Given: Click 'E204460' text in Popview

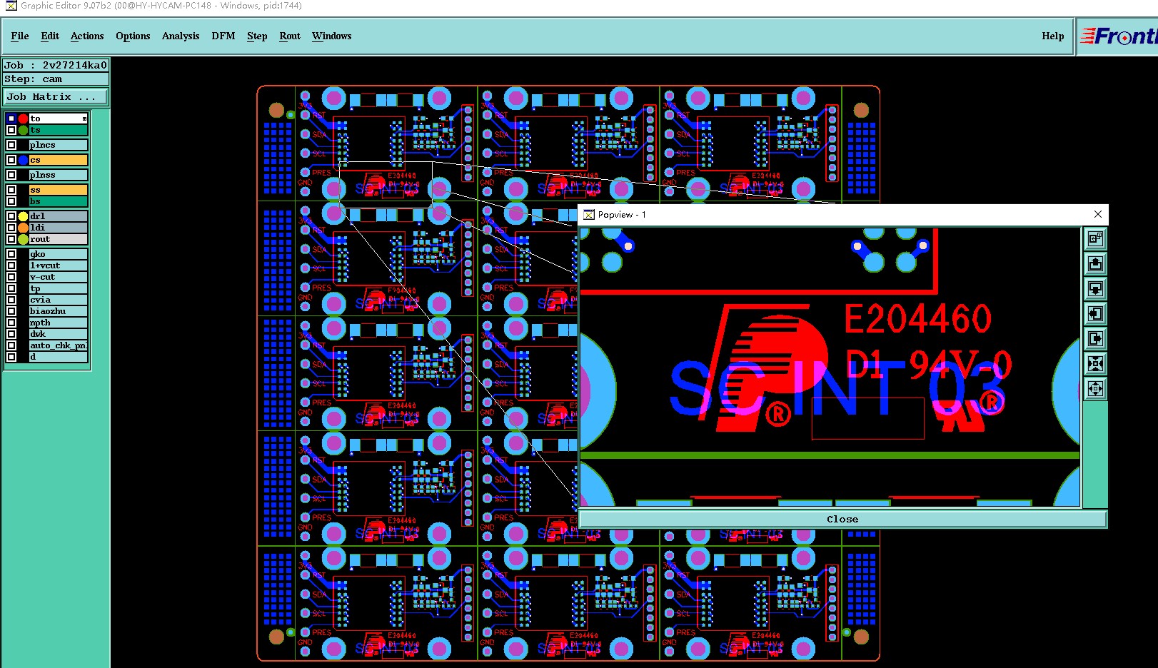Looking at the screenshot, I should [918, 319].
